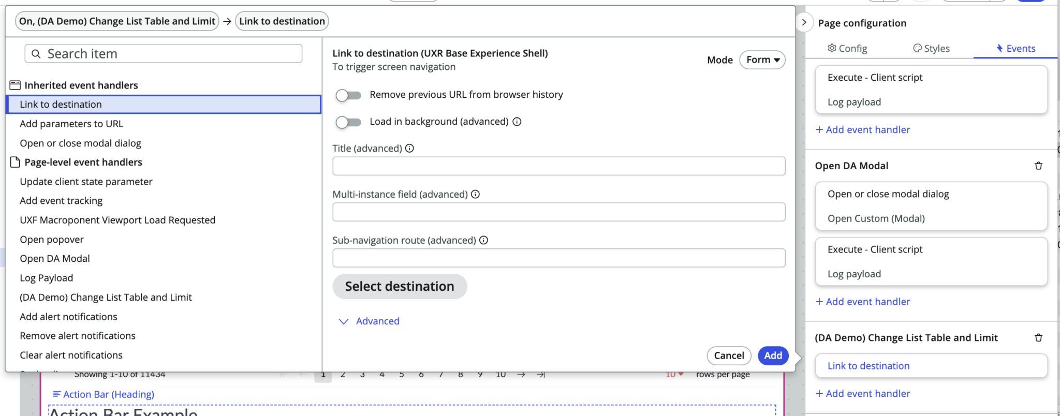Enable Remove previous URL from browser history
Screen dimensions: 1060x416
(348, 95)
